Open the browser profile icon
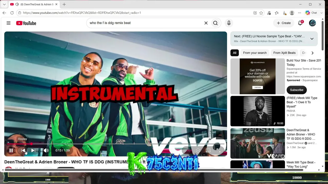The image size is (328, 184). point(292,13)
